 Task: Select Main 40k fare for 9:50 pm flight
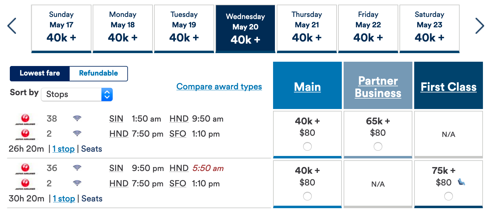click(307, 196)
